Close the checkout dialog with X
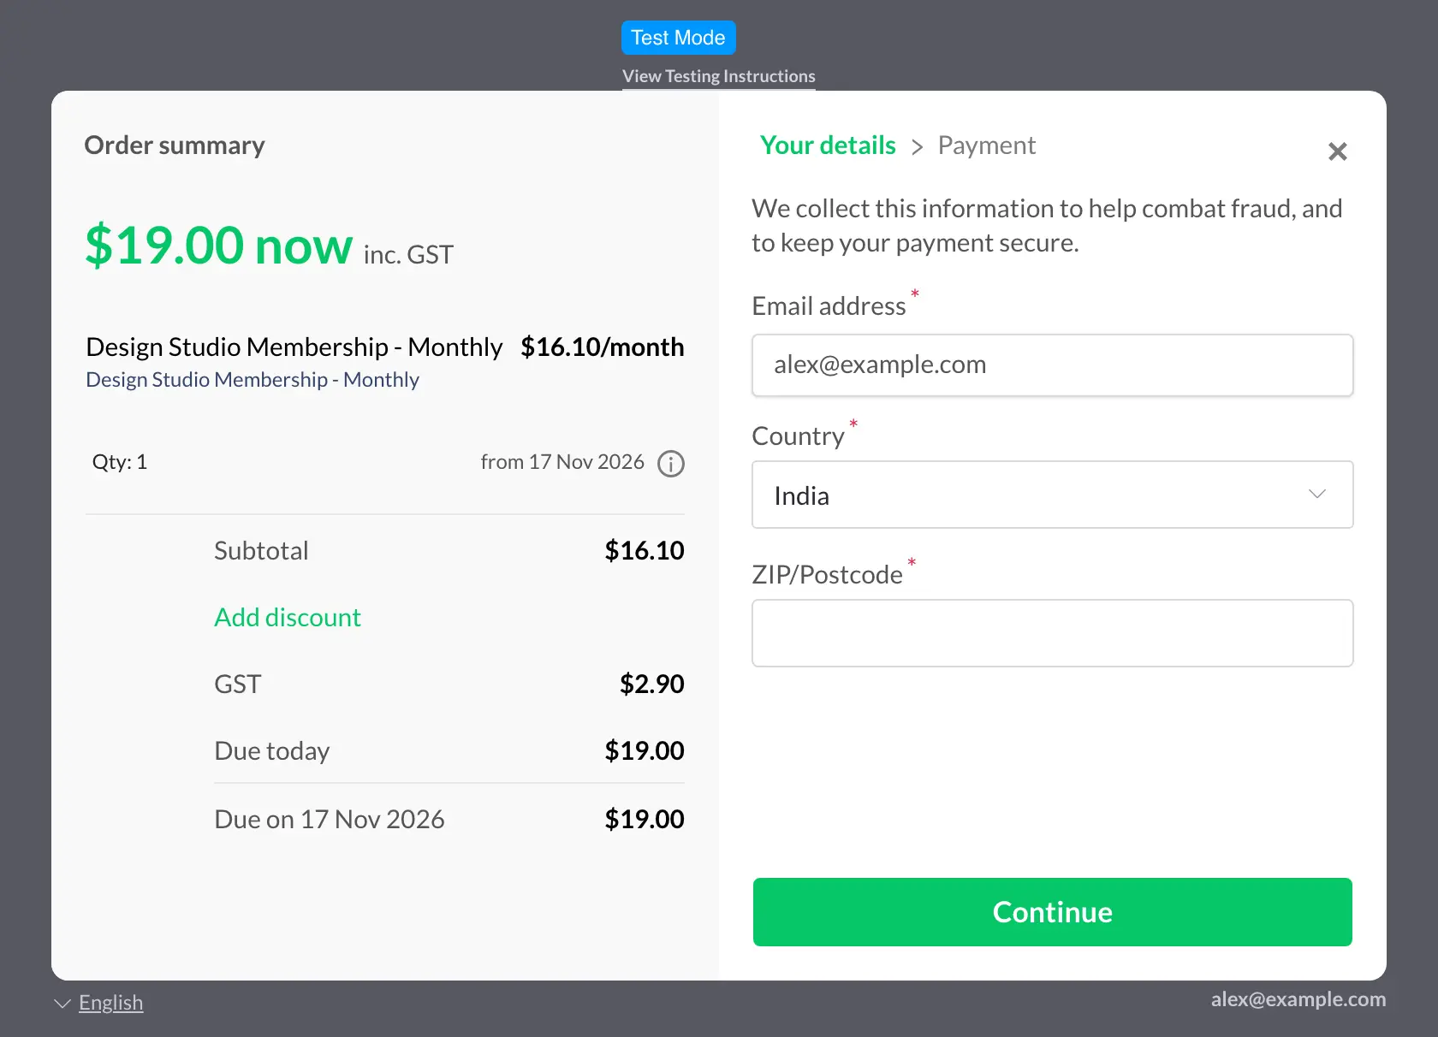This screenshot has height=1037, width=1438. pos(1337,151)
